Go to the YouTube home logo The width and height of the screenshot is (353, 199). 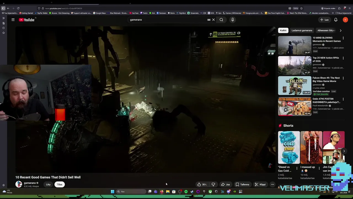[x=27, y=20]
